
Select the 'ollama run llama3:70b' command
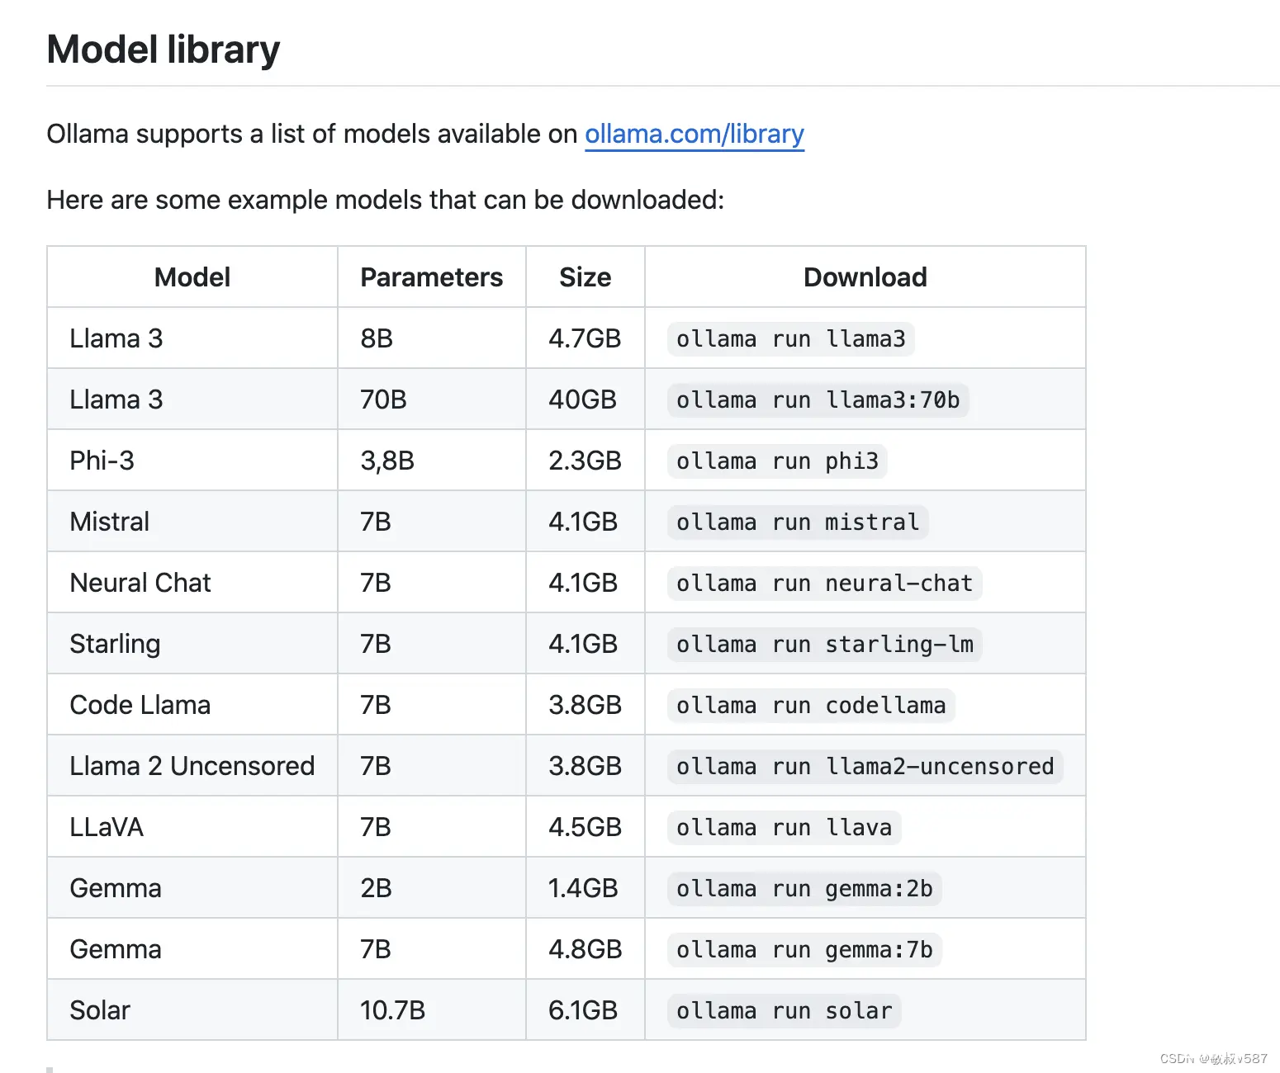click(818, 400)
